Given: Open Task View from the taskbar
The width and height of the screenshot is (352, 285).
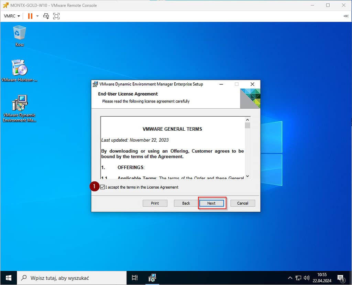Looking at the screenshot, I should [x=135, y=278].
